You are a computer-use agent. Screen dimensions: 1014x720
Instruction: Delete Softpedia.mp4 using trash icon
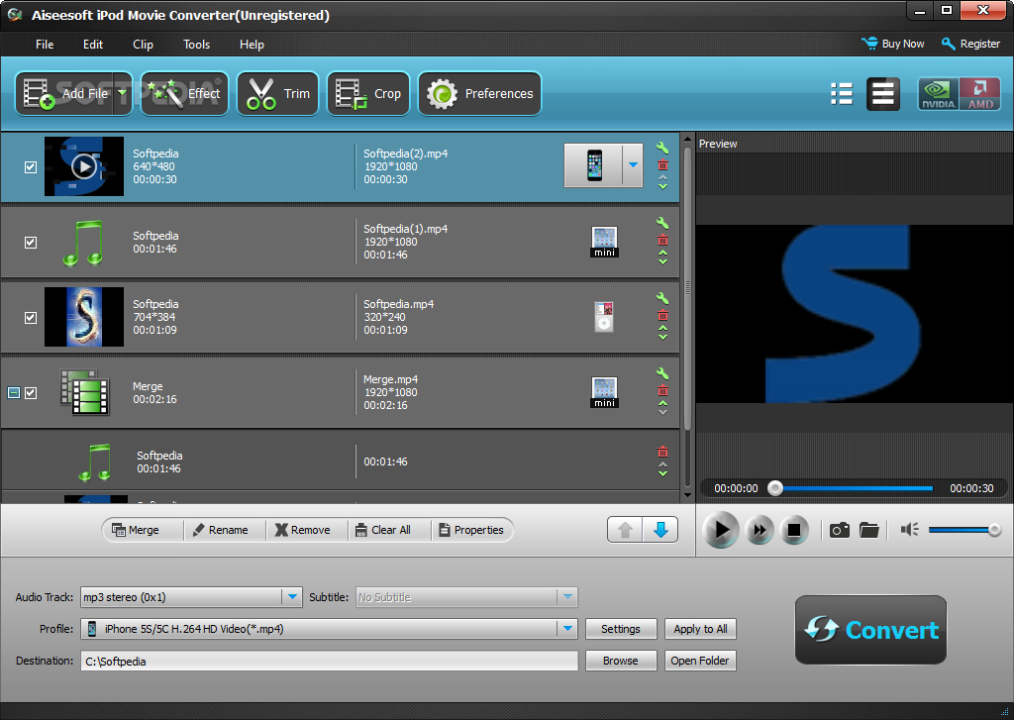662,315
